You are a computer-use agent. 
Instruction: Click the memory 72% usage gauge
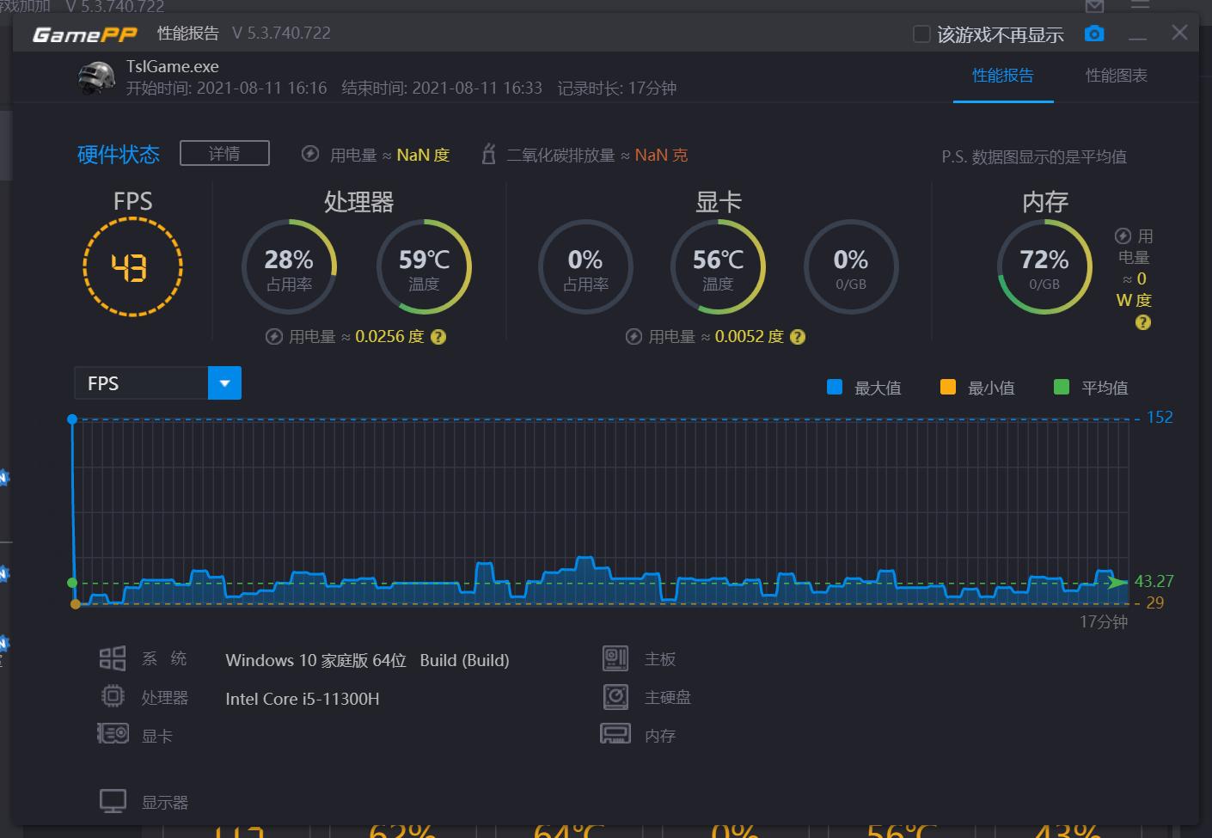coord(1044,266)
